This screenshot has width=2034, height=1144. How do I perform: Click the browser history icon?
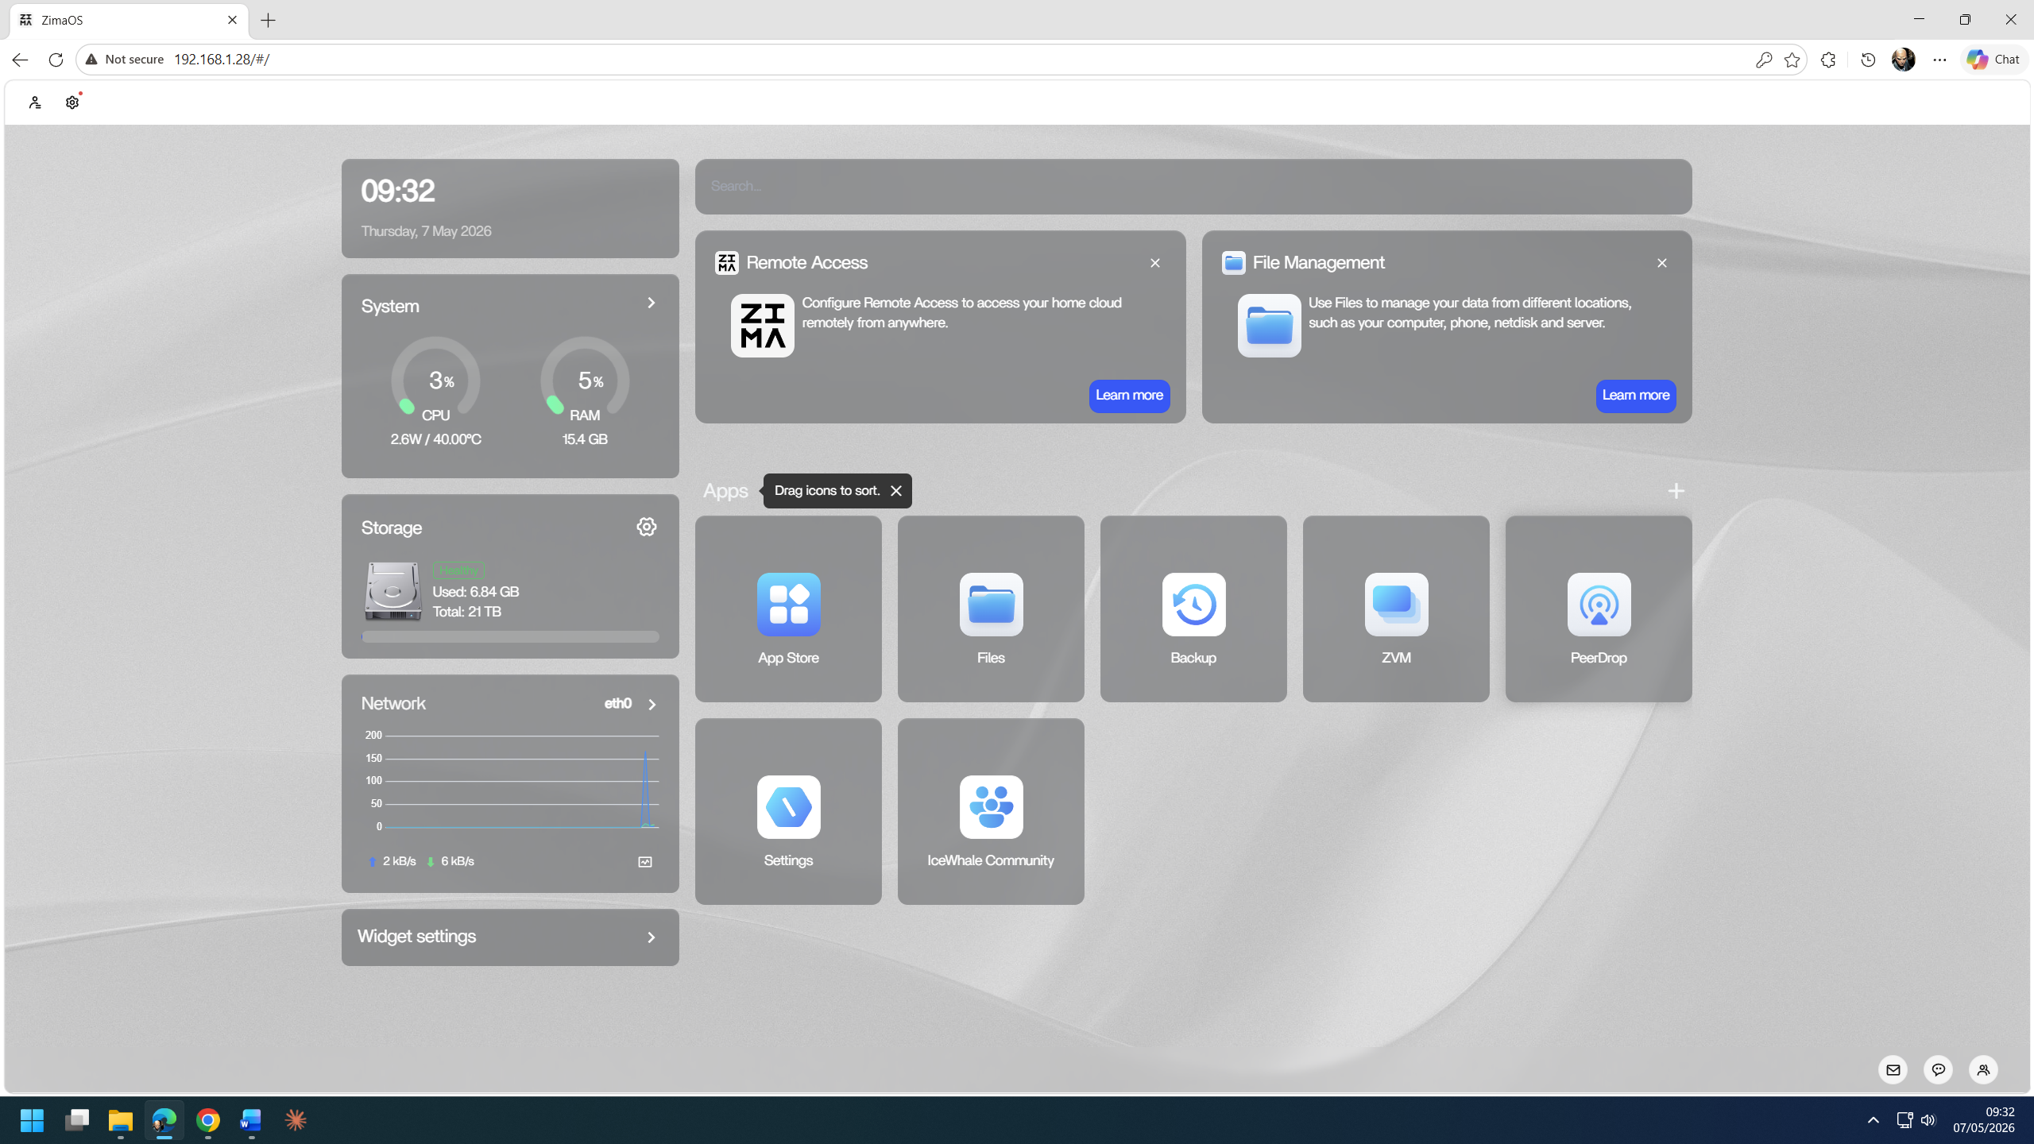pyautogui.click(x=1868, y=60)
